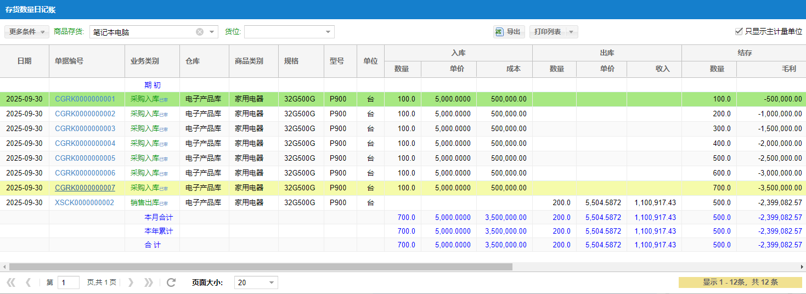Screen dimensions: 806x294
Task: Toggle 只显示主计量单位 checkbox
Action: point(739,32)
